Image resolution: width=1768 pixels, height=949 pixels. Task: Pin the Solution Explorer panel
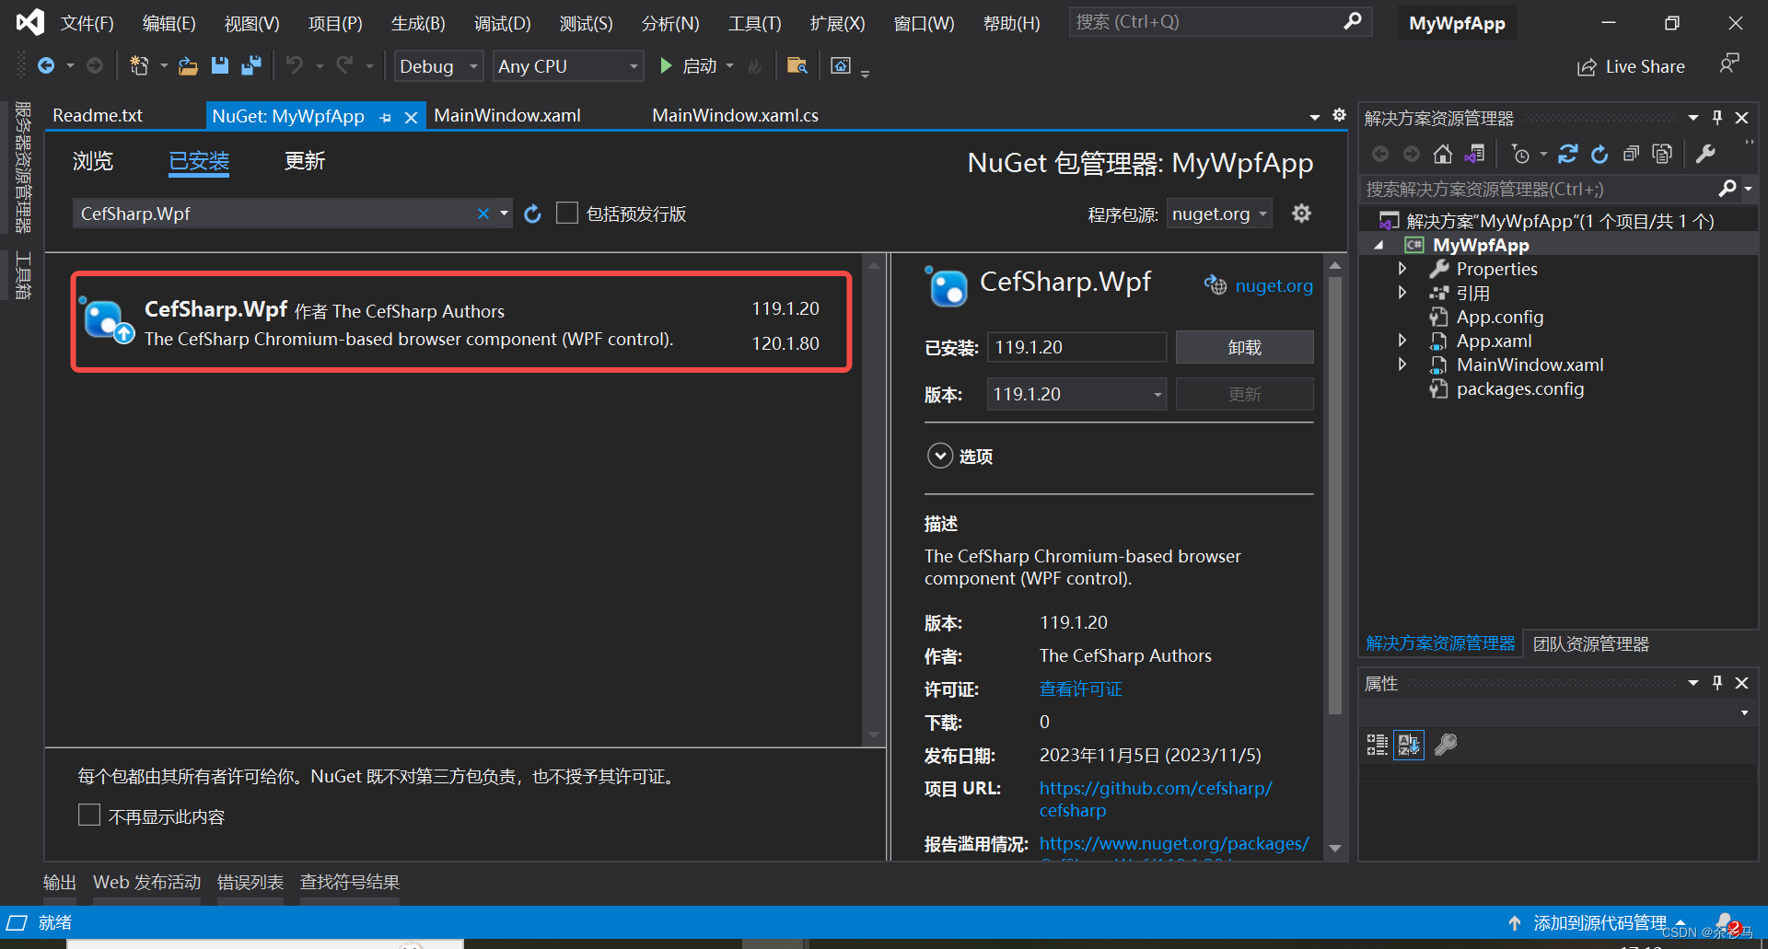pos(1716,117)
